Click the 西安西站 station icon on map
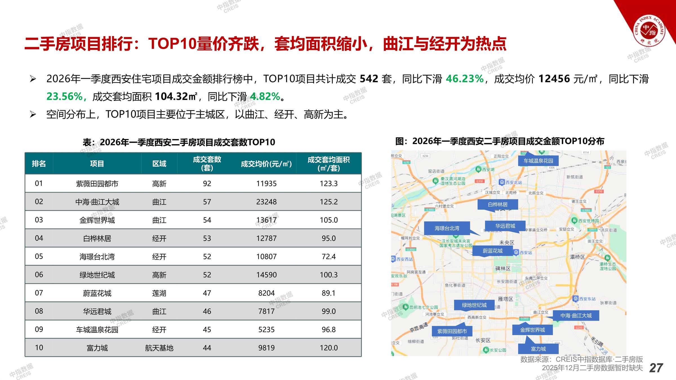The width and height of the screenshot is (676, 380). coord(393,259)
